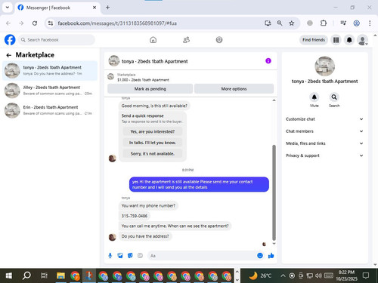378x283 pixels.
Task: Attach a file icon in composer
Action: [x=120, y=256]
